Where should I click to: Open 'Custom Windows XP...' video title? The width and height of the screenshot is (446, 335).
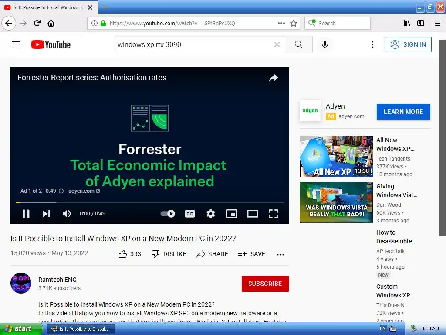[x=395, y=291]
